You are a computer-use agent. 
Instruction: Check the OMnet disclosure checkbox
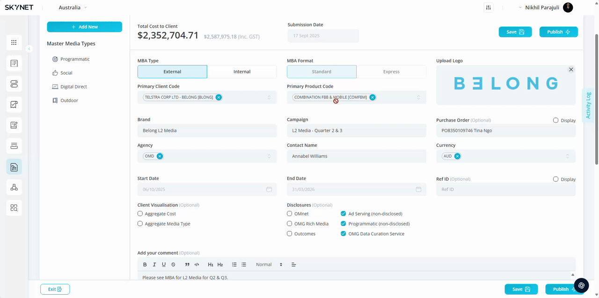(290, 214)
